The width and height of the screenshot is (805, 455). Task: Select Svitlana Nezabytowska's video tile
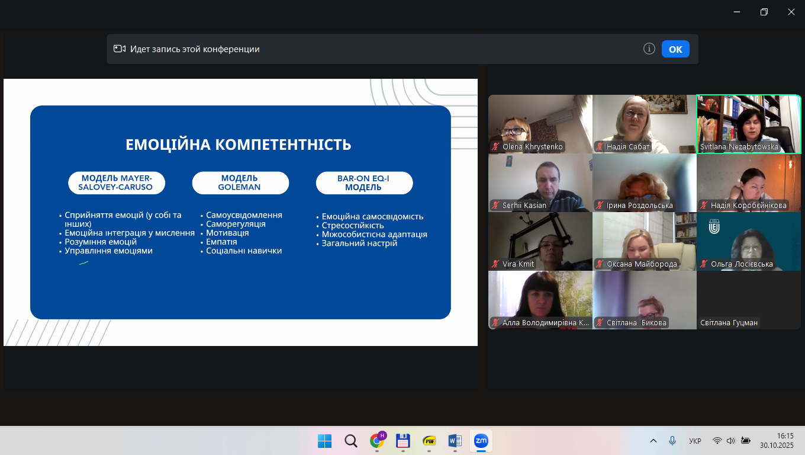tap(748, 123)
